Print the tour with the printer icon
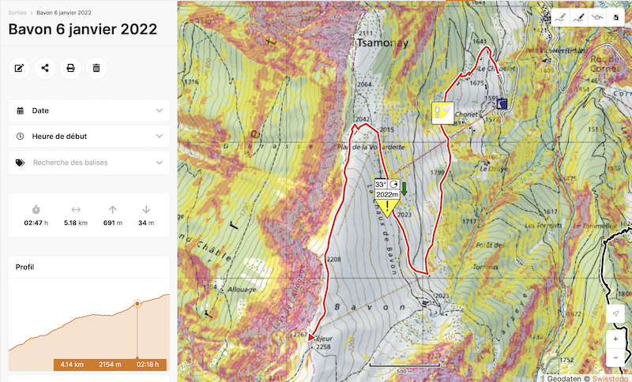632x382 pixels. 70,68
